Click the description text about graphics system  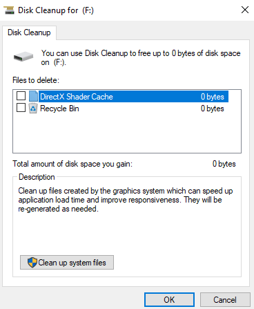(x=126, y=200)
